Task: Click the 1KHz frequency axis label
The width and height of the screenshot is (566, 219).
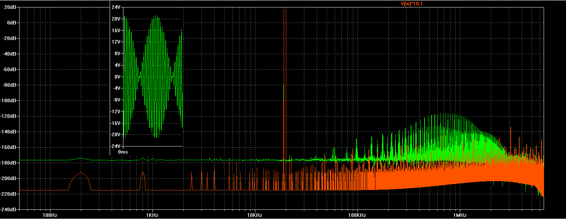Action: coord(152,215)
